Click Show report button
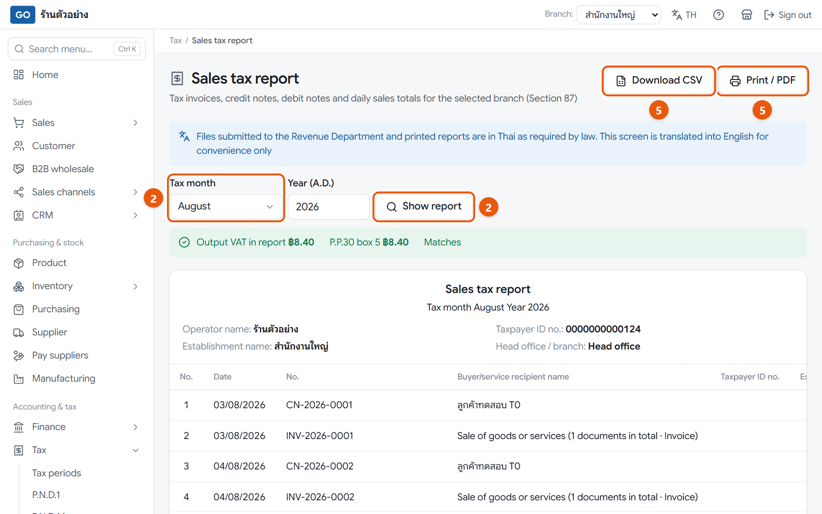This screenshot has height=514, width=822. click(x=424, y=206)
